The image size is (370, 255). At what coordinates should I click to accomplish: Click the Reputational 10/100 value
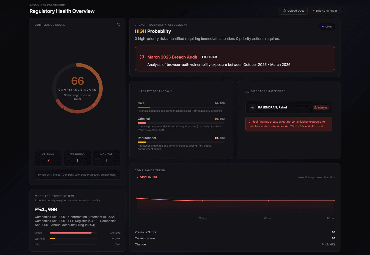click(220, 138)
